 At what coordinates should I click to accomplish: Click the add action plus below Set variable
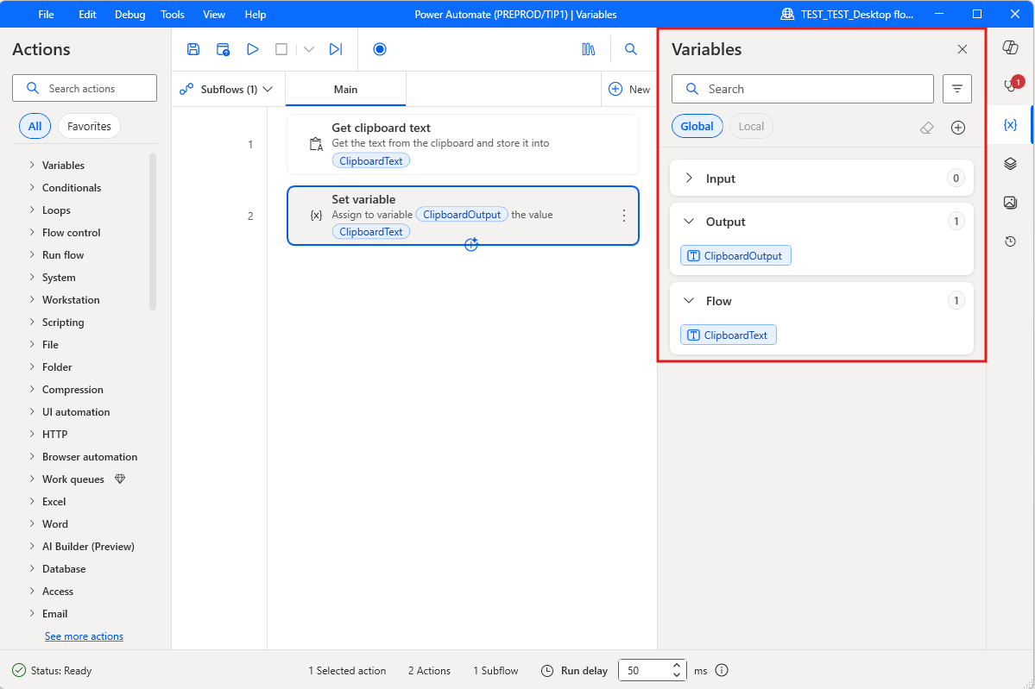click(x=471, y=245)
